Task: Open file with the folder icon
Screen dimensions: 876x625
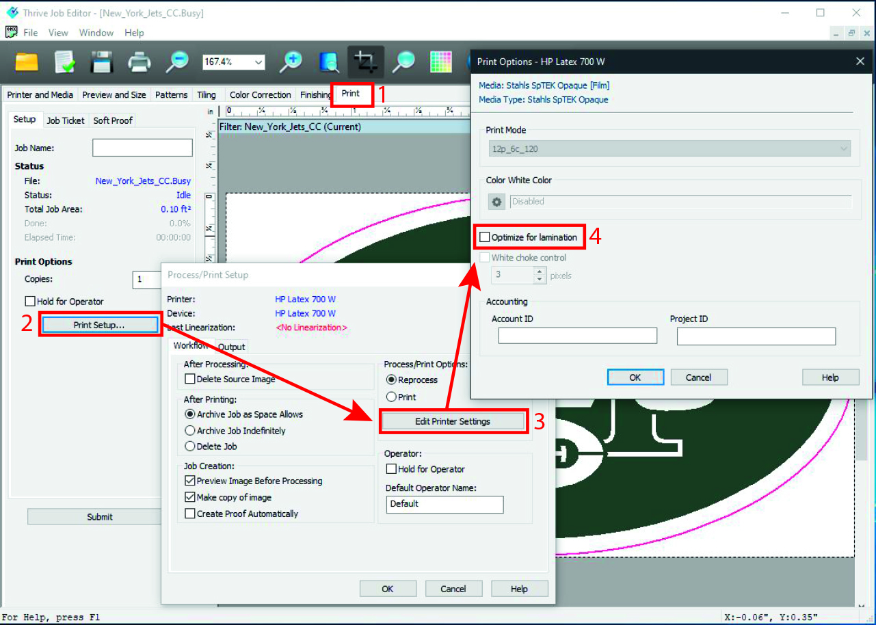Action: (x=27, y=62)
